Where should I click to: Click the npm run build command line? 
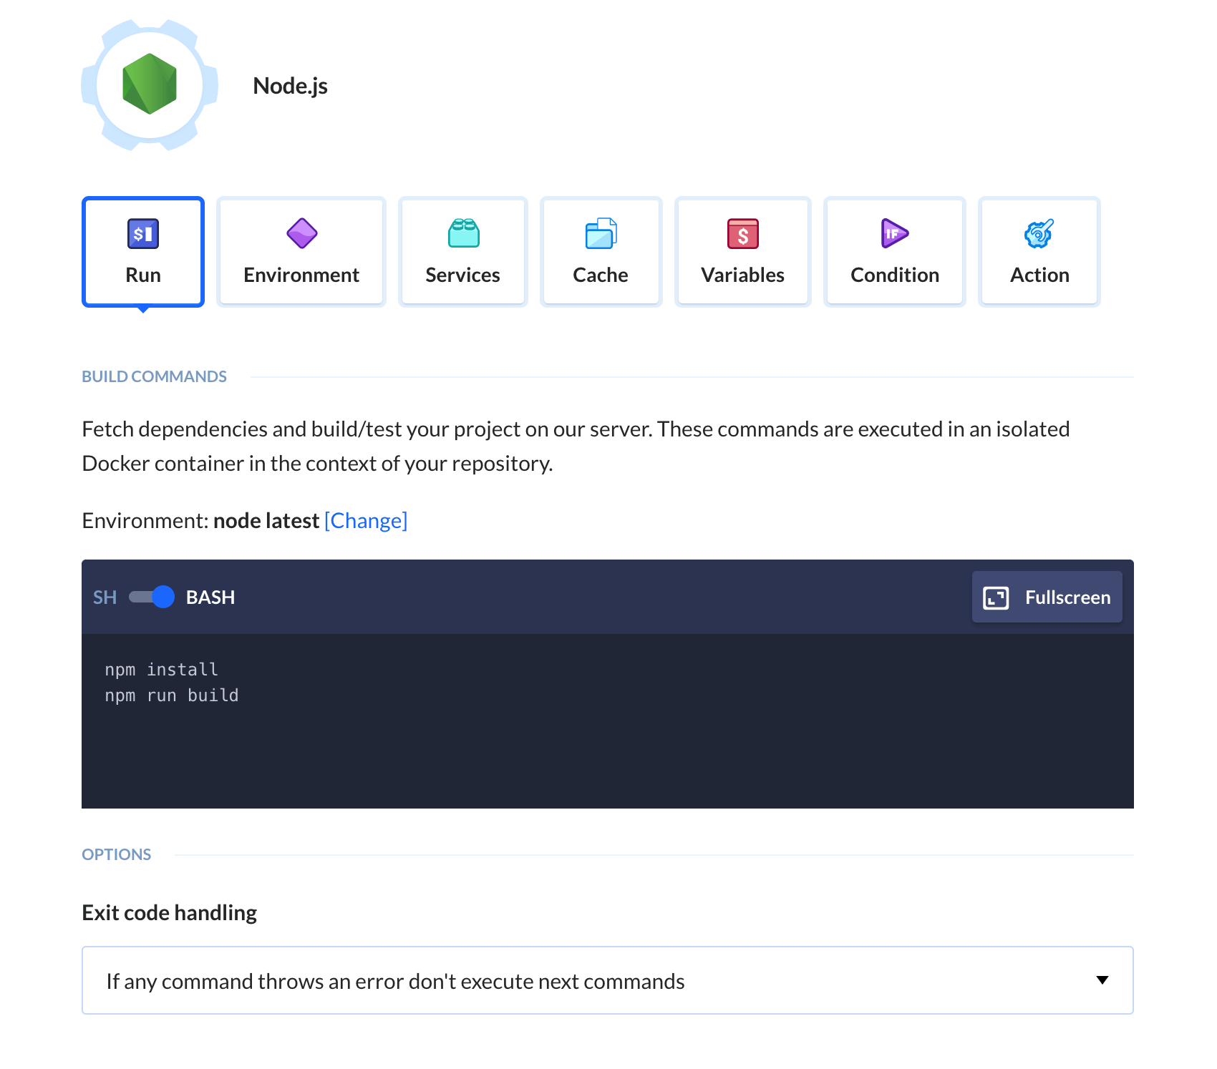[x=172, y=695]
